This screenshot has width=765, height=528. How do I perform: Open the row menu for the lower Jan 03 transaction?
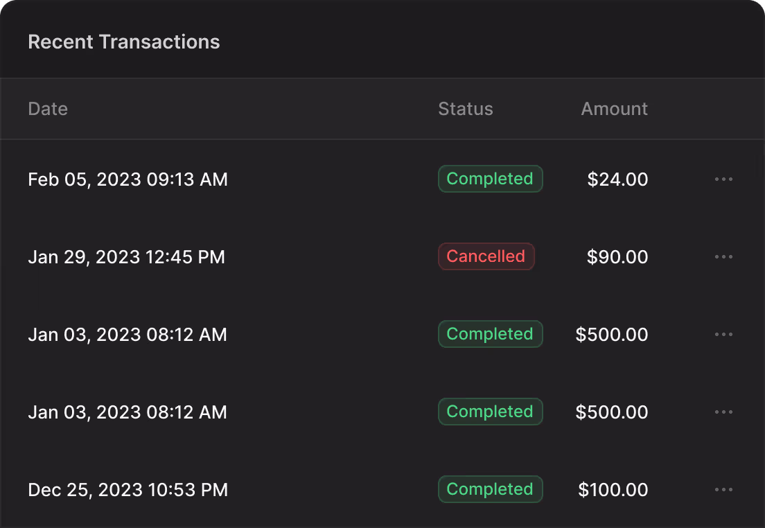coord(723,412)
